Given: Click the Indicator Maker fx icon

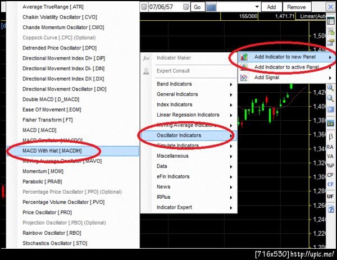Looking at the screenshot, I should pos(146,58).
